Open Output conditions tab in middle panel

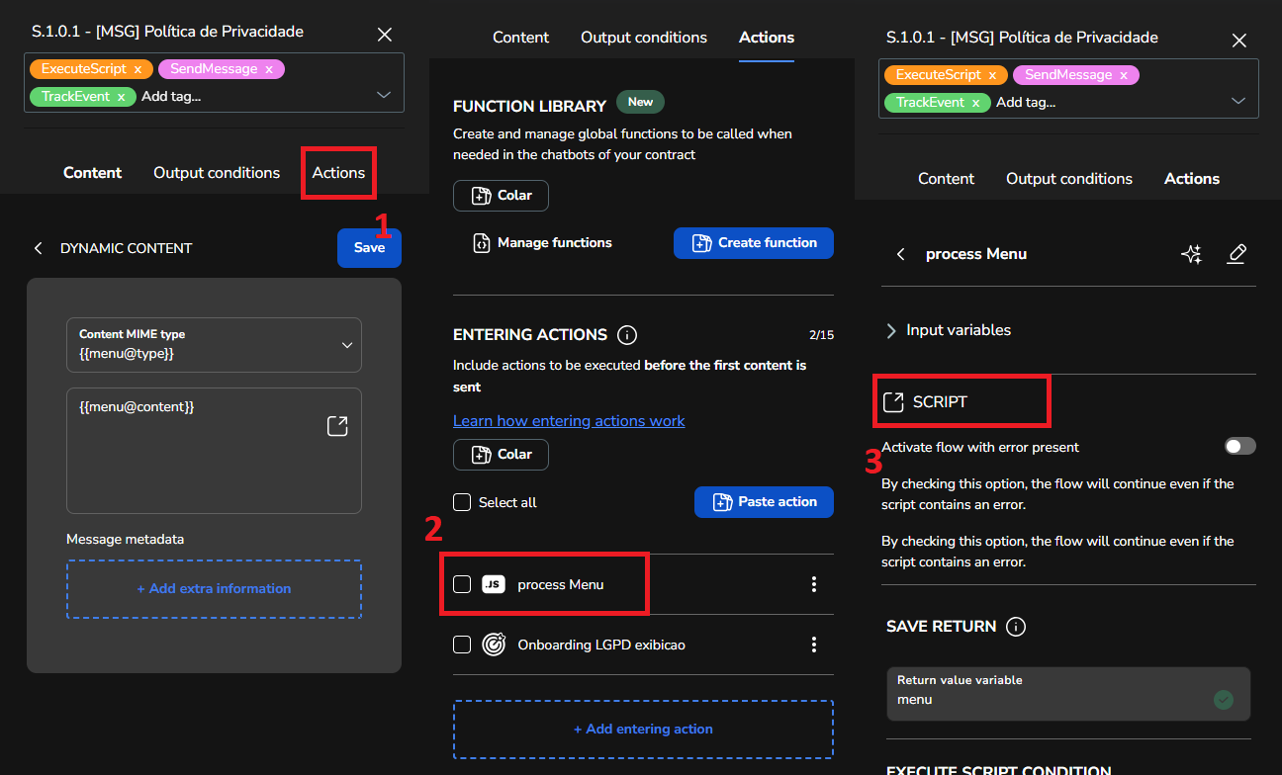(644, 38)
